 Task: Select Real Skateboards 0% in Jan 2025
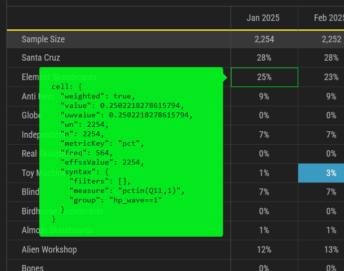[x=264, y=154]
